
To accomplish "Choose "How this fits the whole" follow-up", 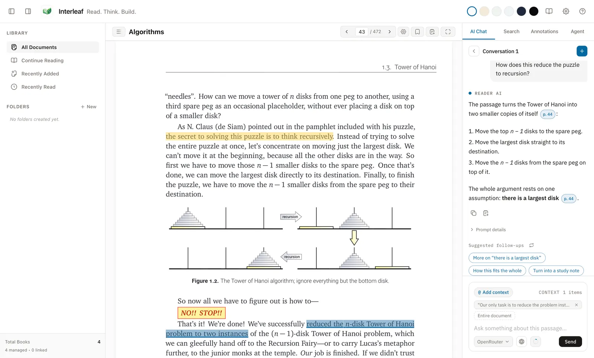I will pos(497,271).
